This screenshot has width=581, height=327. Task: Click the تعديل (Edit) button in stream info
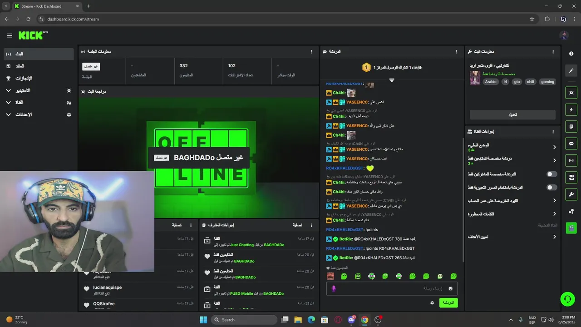(512, 114)
